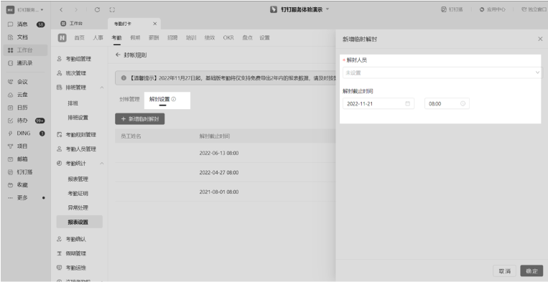
Task: Open the 人事 menu tab
Action: 98,38
